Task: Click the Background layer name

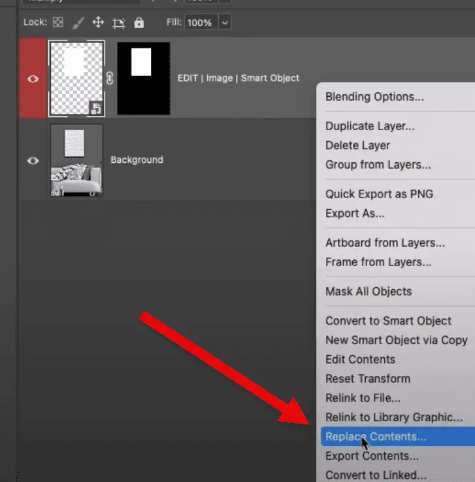Action: click(137, 160)
